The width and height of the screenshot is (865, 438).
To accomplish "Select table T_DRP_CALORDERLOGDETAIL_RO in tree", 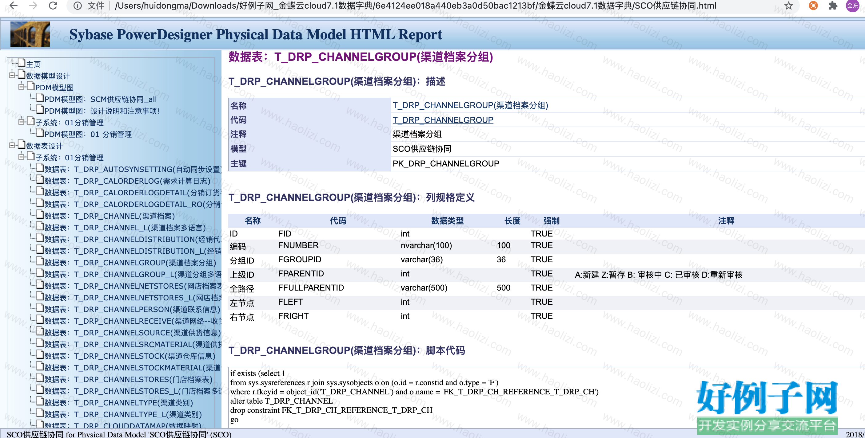I will point(133,205).
